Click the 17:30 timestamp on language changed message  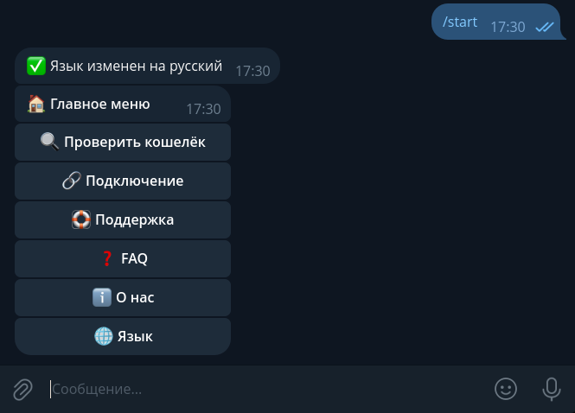pos(252,71)
